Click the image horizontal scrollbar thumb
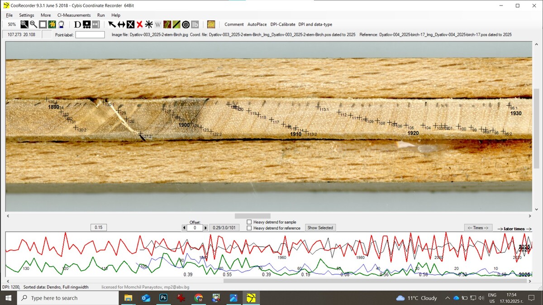Viewport: 543px width, 305px height. 252,216
